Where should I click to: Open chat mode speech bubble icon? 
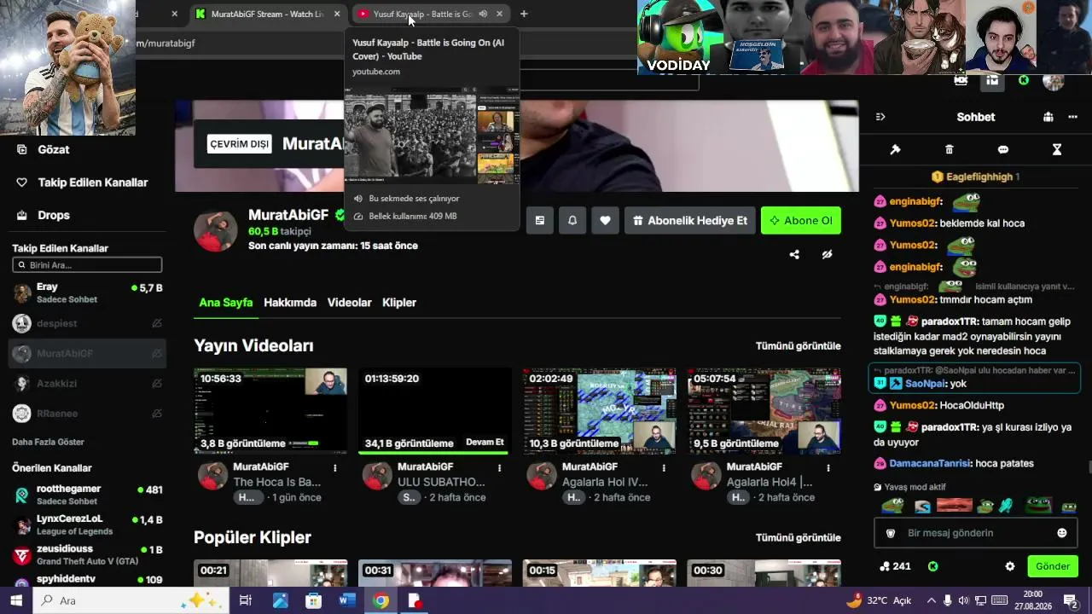1003,149
